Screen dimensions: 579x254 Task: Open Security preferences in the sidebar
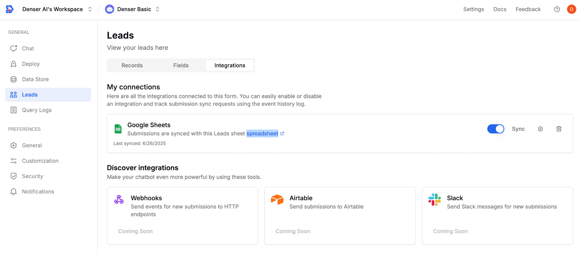click(x=32, y=176)
